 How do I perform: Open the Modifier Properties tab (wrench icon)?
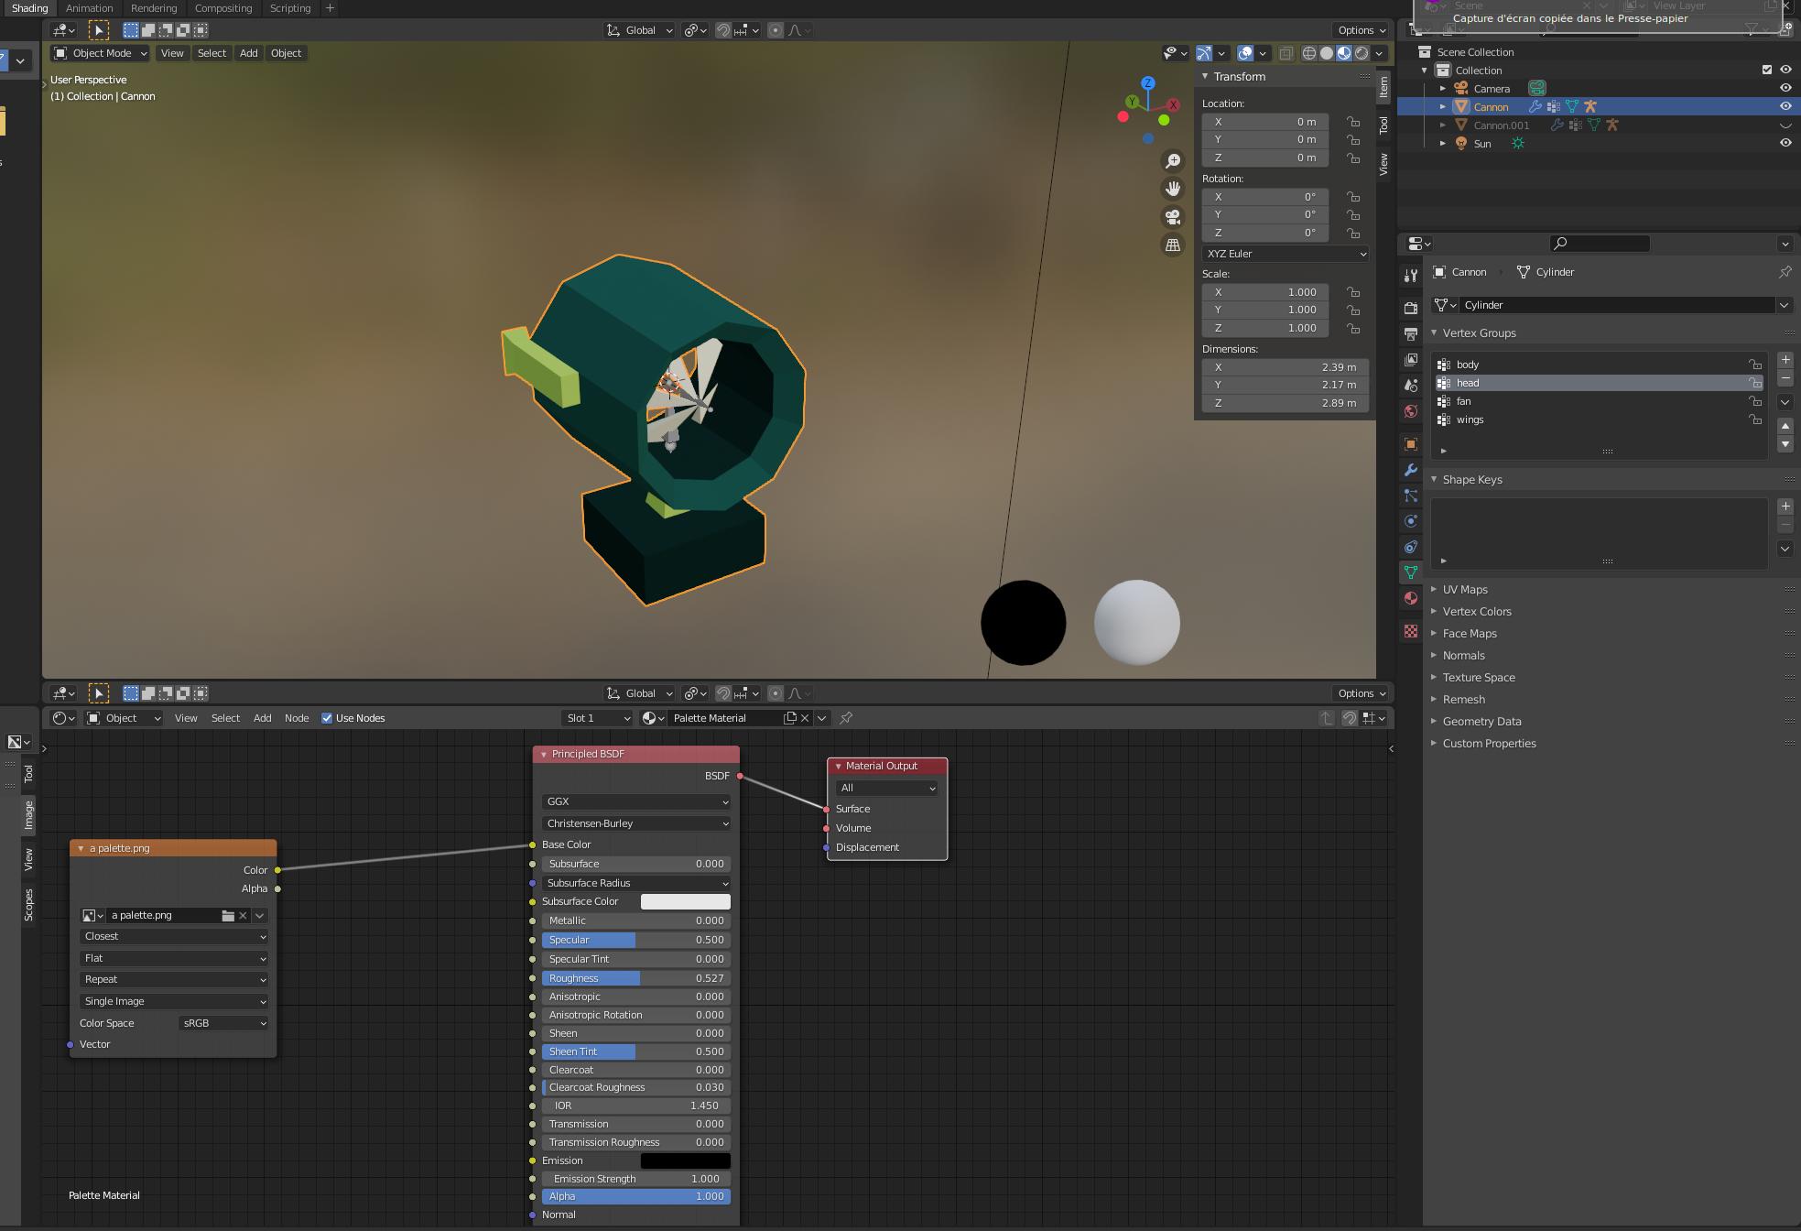point(1410,471)
